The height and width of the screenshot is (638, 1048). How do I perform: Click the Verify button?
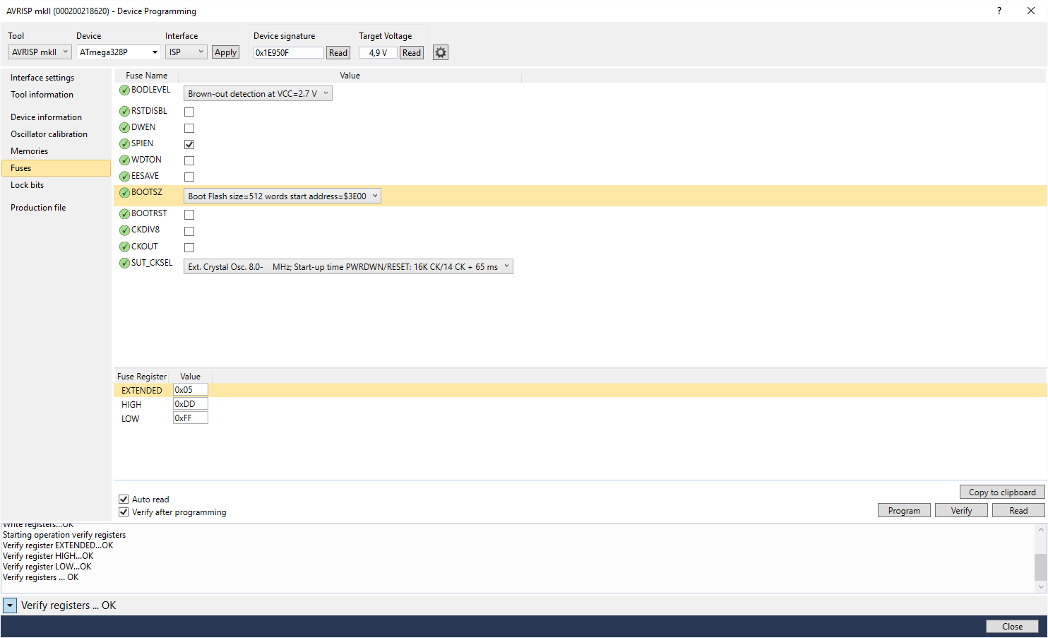click(x=961, y=511)
